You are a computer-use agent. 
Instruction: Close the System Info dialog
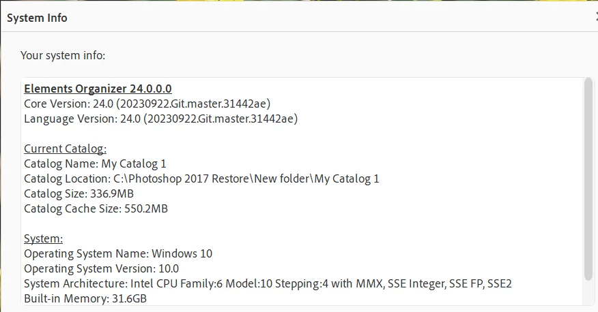(595, 18)
